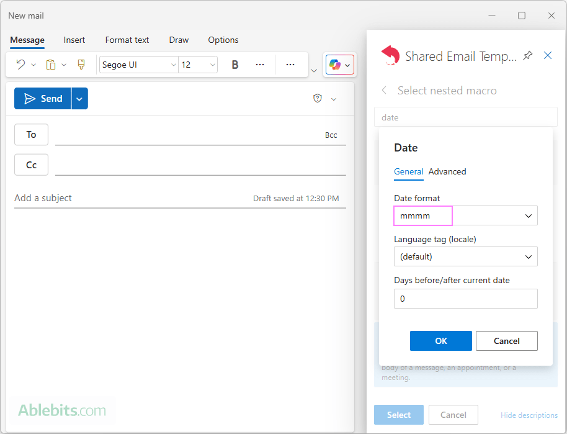Select the General tab in Date dialog
Image resolution: width=567 pixels, height=434 pixels.
(x=409, y=171)
